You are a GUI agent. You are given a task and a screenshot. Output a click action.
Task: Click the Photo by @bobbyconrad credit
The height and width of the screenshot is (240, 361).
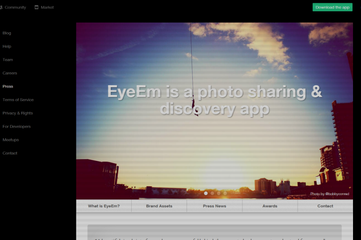pyautogui.click(x=330, y=194)
